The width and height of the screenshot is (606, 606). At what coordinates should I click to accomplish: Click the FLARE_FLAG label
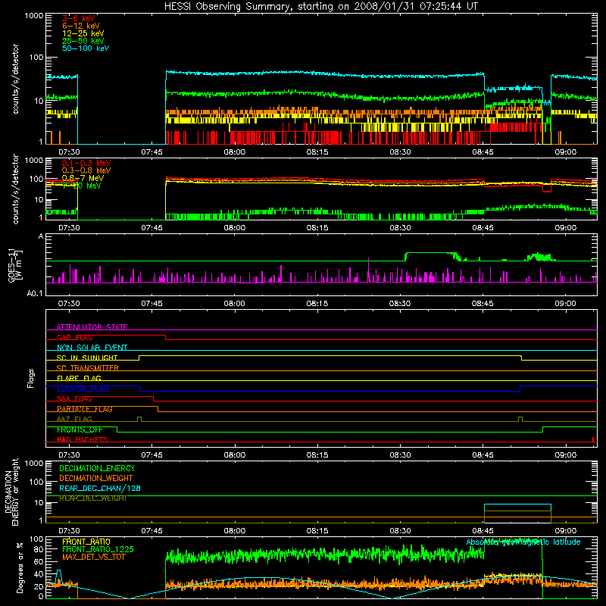[79, 378]
